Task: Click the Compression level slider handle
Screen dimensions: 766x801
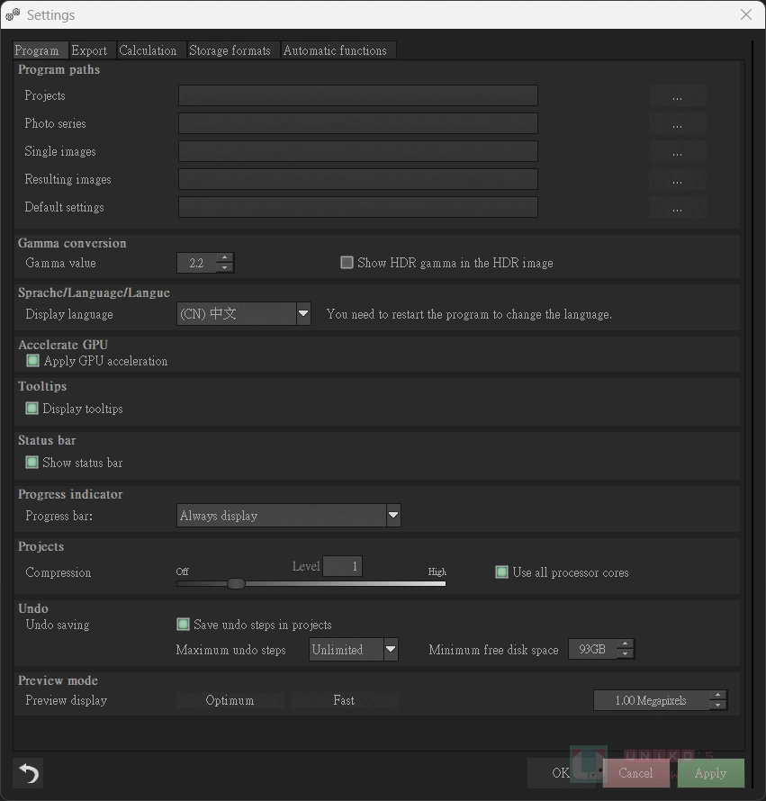Action: tap(236, 583)
